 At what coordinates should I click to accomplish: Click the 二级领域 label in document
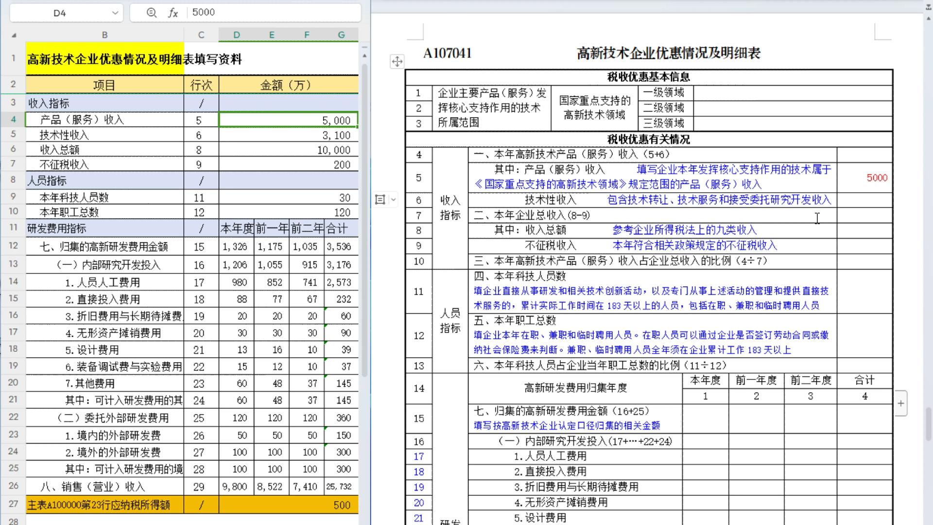click(x=664, y=108)
